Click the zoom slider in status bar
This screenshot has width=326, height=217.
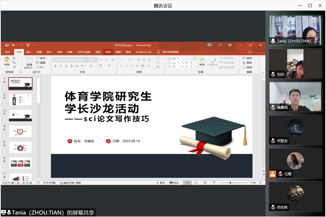coord(231,183)
